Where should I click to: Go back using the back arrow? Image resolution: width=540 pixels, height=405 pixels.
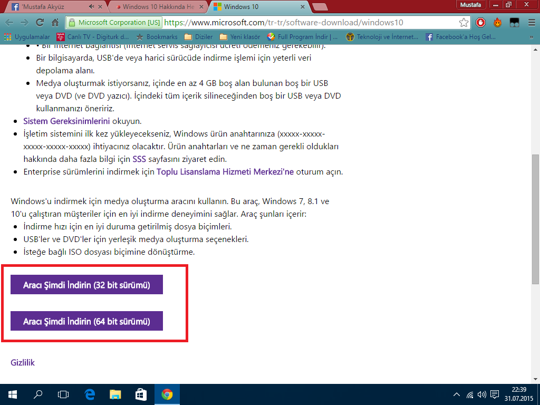pos(9,23)
